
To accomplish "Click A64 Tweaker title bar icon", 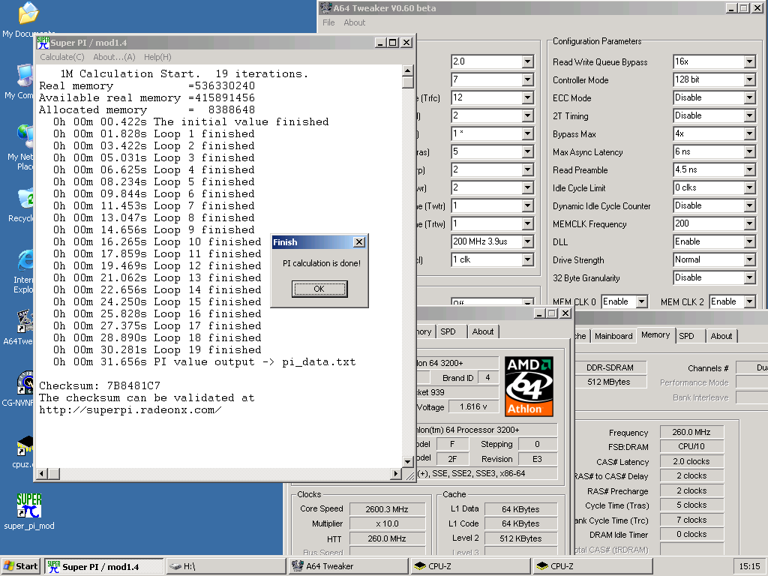I will click(325, 7).
